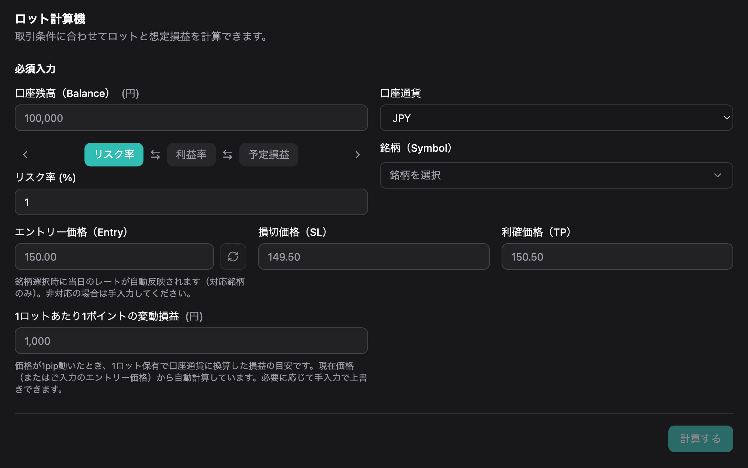Open the 銘柄を選択 symbol dropdown
The height and width of the screenshot is (468, 748).
pyautogui.click(x=556, y=175)
